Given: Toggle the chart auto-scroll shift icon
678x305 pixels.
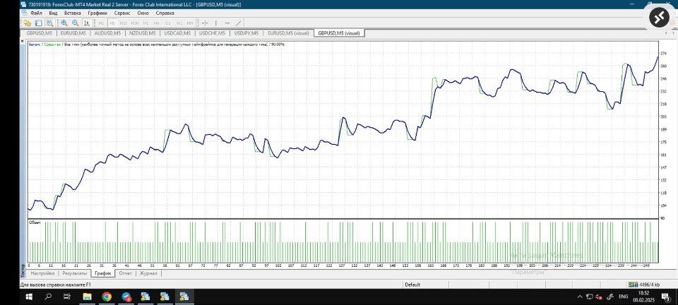Looking at the screenshot, I should (88, 23).
